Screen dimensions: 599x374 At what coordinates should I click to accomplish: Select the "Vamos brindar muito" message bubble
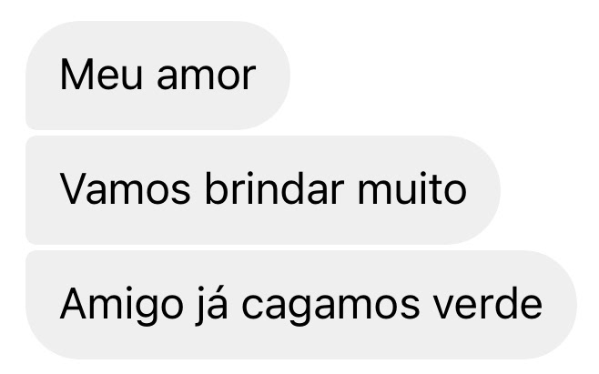[x=263, y=190]
